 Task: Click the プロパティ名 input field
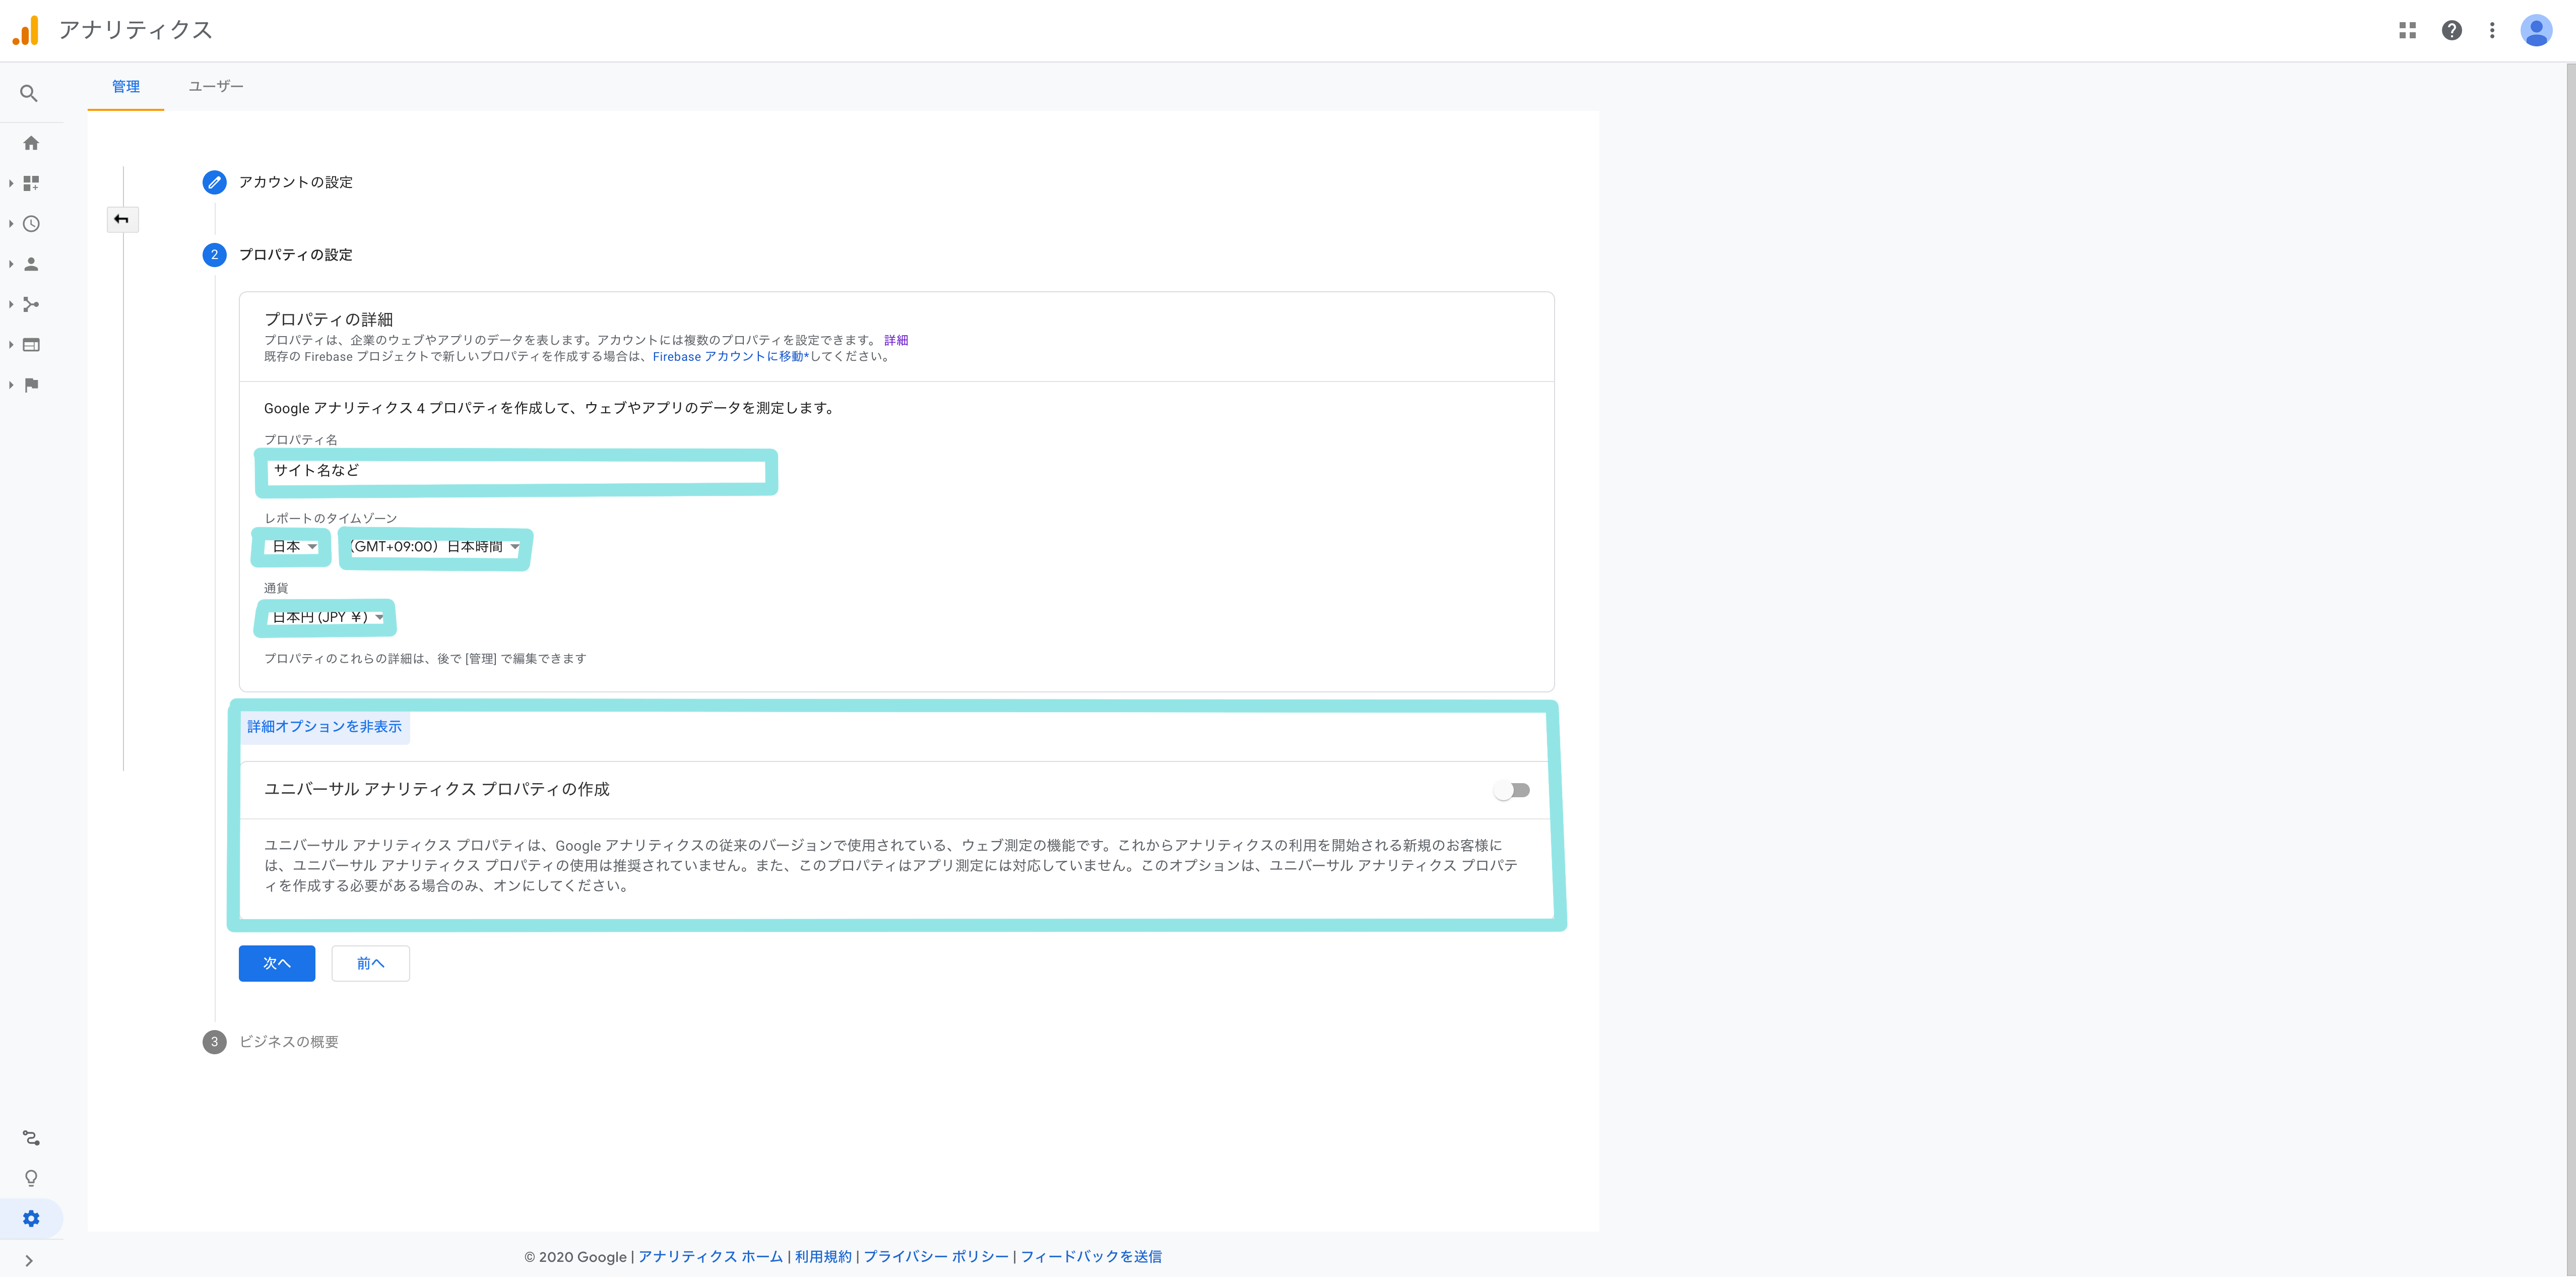[x=516, y=471]
